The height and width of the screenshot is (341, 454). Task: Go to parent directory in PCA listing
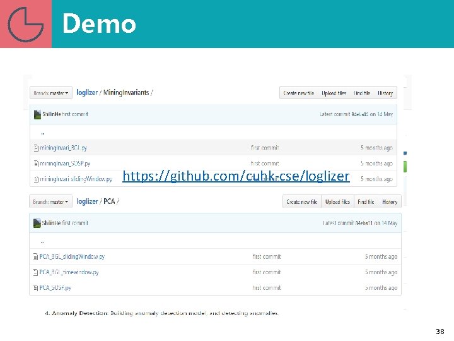pos(42,242)
